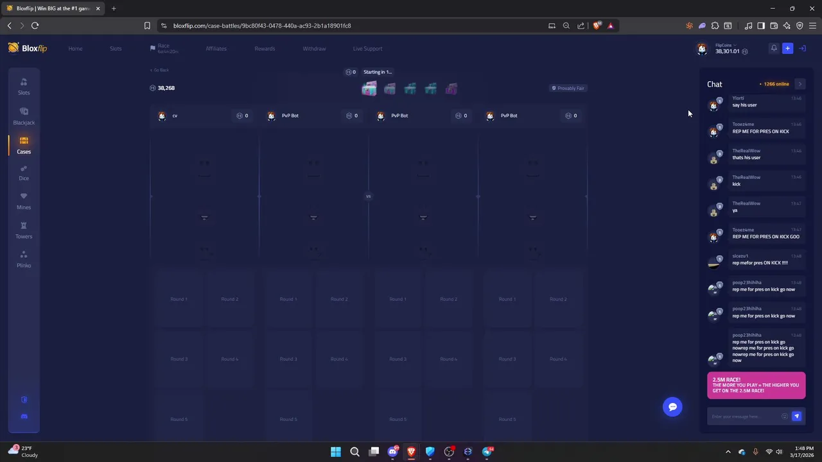Go to the Home nav item
This screenshot has height=462, width=822.
point(75,49)
